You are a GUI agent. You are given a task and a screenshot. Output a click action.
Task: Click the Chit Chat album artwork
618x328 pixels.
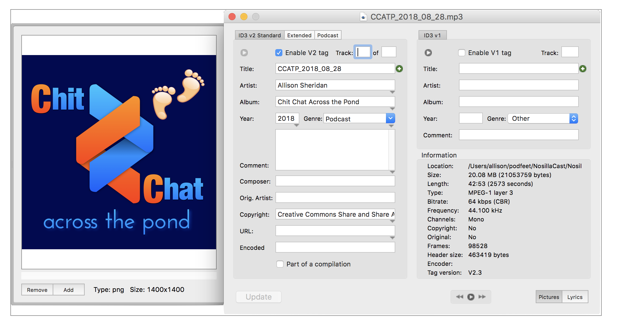coord(119,152)
